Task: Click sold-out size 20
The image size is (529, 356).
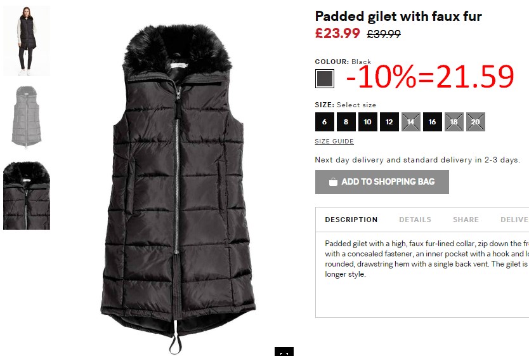Action: tap(476, 122)
